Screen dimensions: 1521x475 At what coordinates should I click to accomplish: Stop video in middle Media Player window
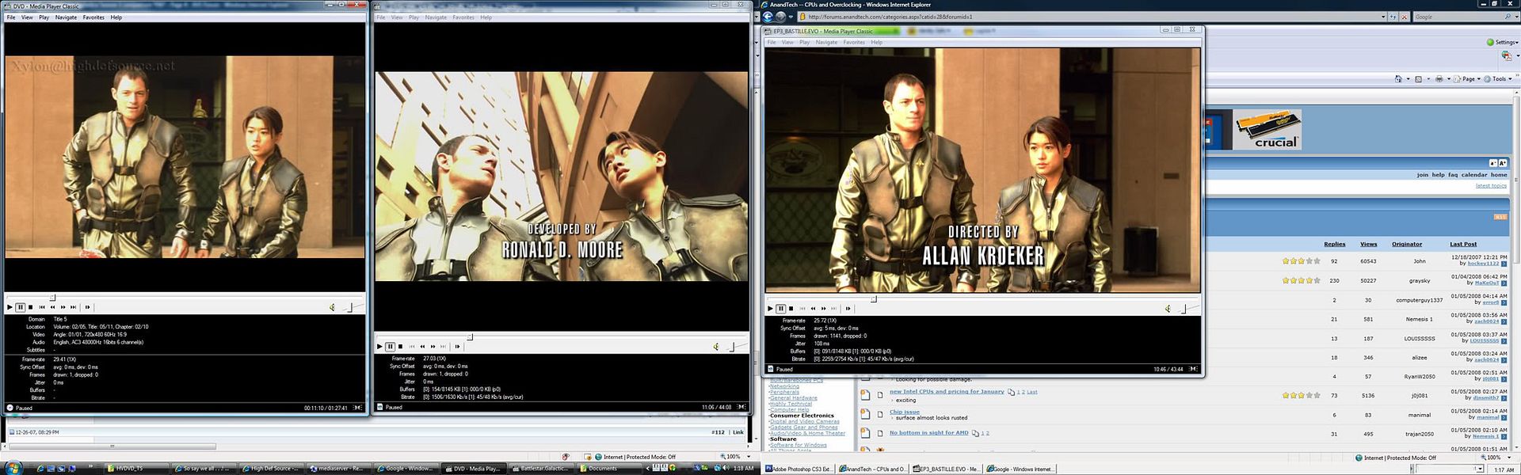tap(401, 347)
